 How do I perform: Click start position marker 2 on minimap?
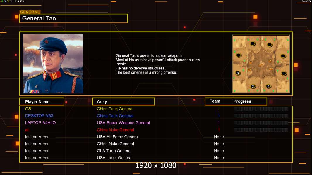click(253, 86)
